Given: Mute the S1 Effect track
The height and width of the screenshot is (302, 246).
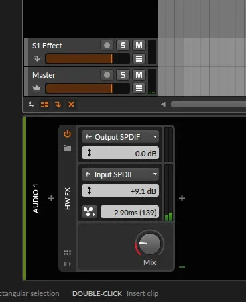Looking at the screenshot, I should (x=139, y=46).
